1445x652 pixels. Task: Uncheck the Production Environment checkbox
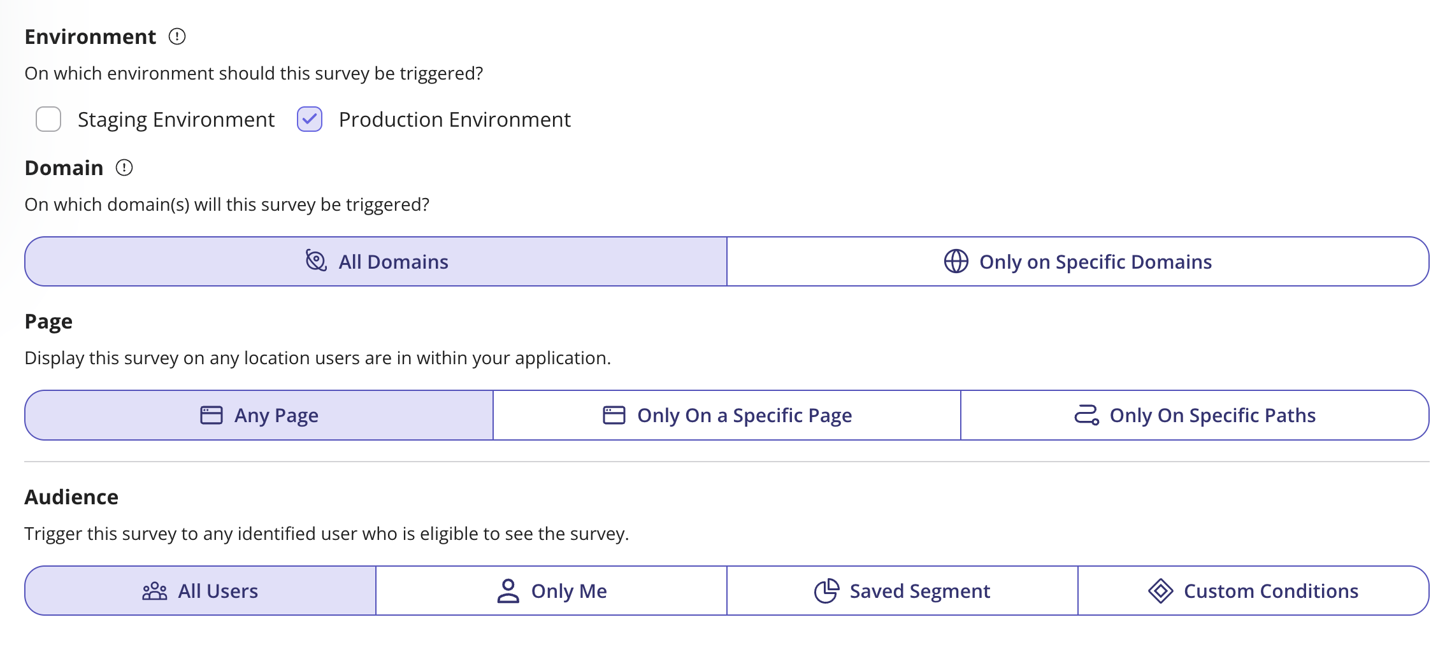click(x=310, y=120)
